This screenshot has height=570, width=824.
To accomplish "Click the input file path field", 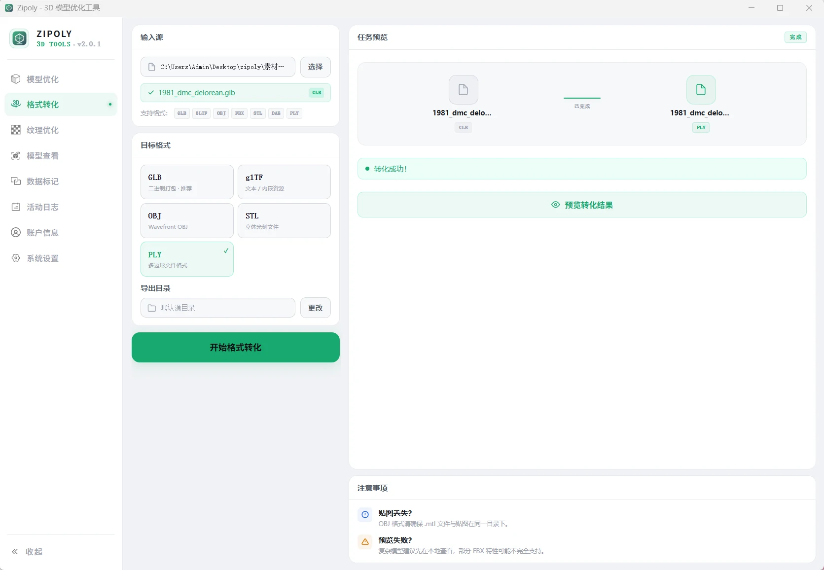I will tap(218, 67).
